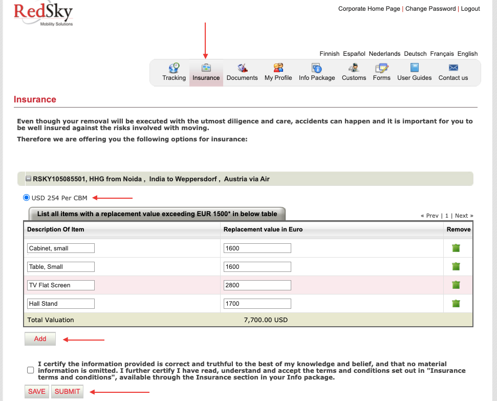Viewport: 497px width, 401px height.
Task: Select the Insurance menu label
Action: [x=206, y=78]
